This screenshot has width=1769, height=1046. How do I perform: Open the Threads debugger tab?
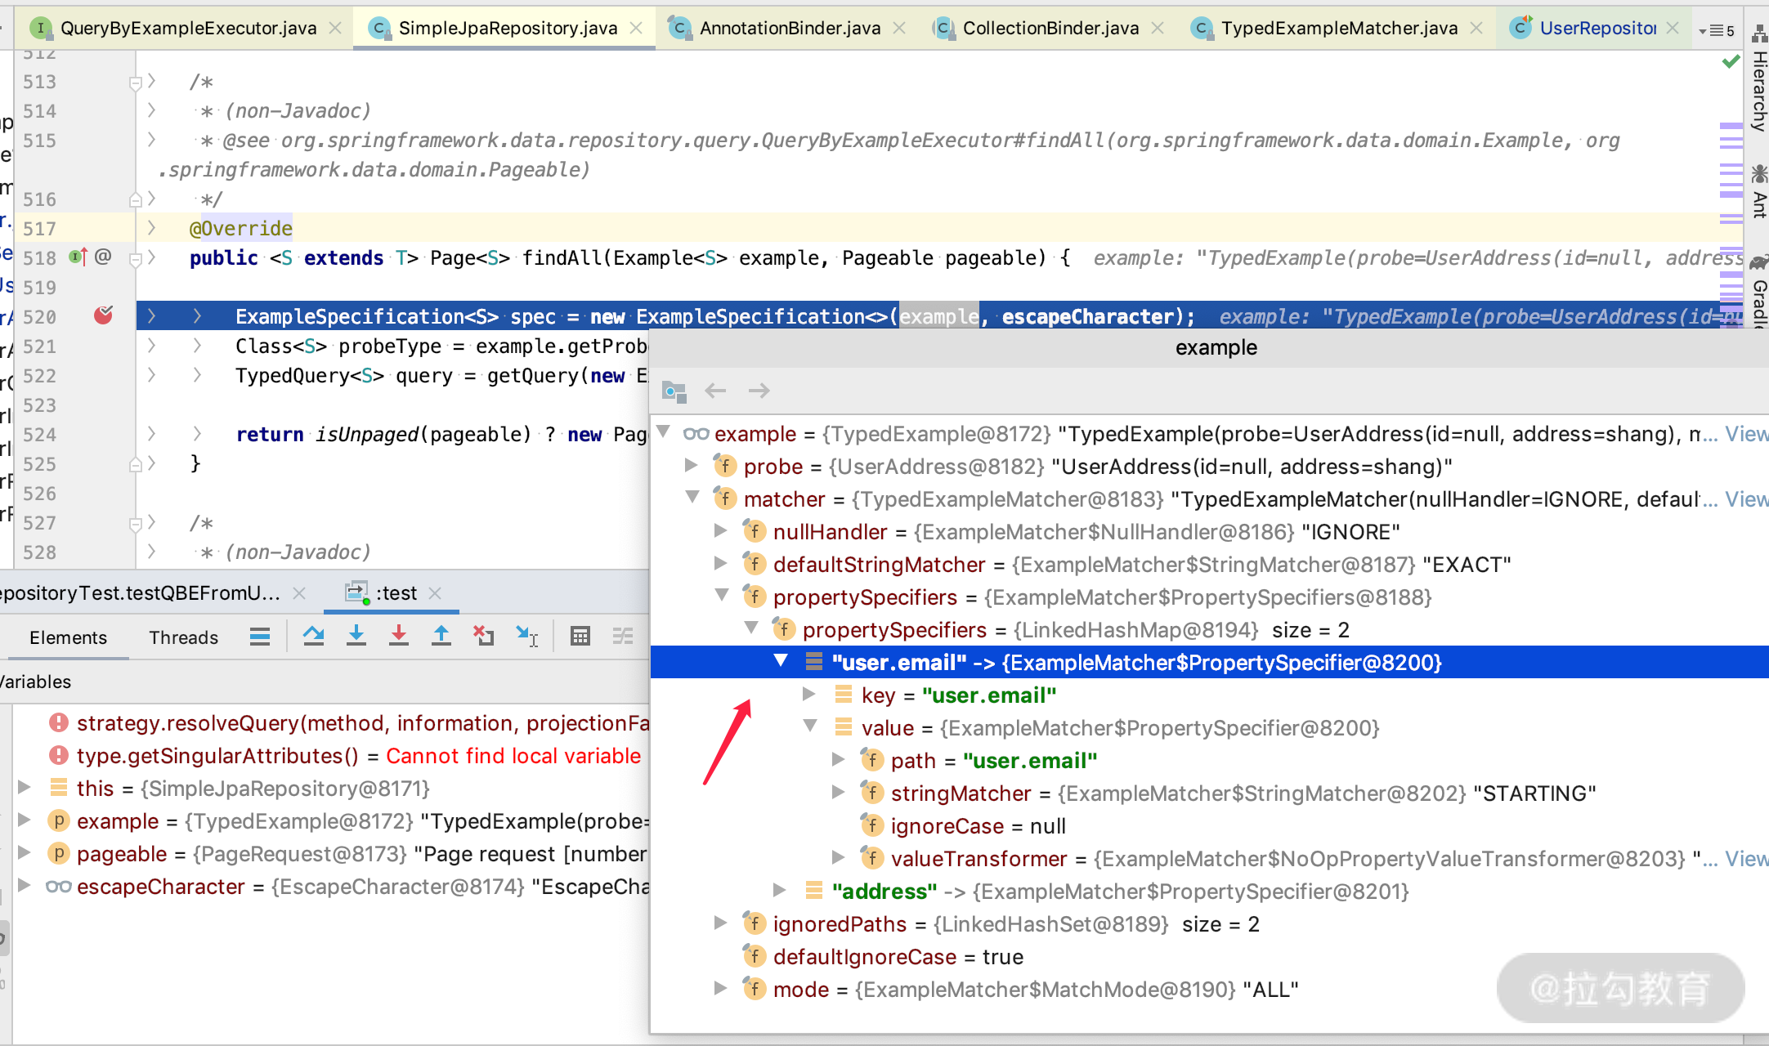tap(183, 637)
